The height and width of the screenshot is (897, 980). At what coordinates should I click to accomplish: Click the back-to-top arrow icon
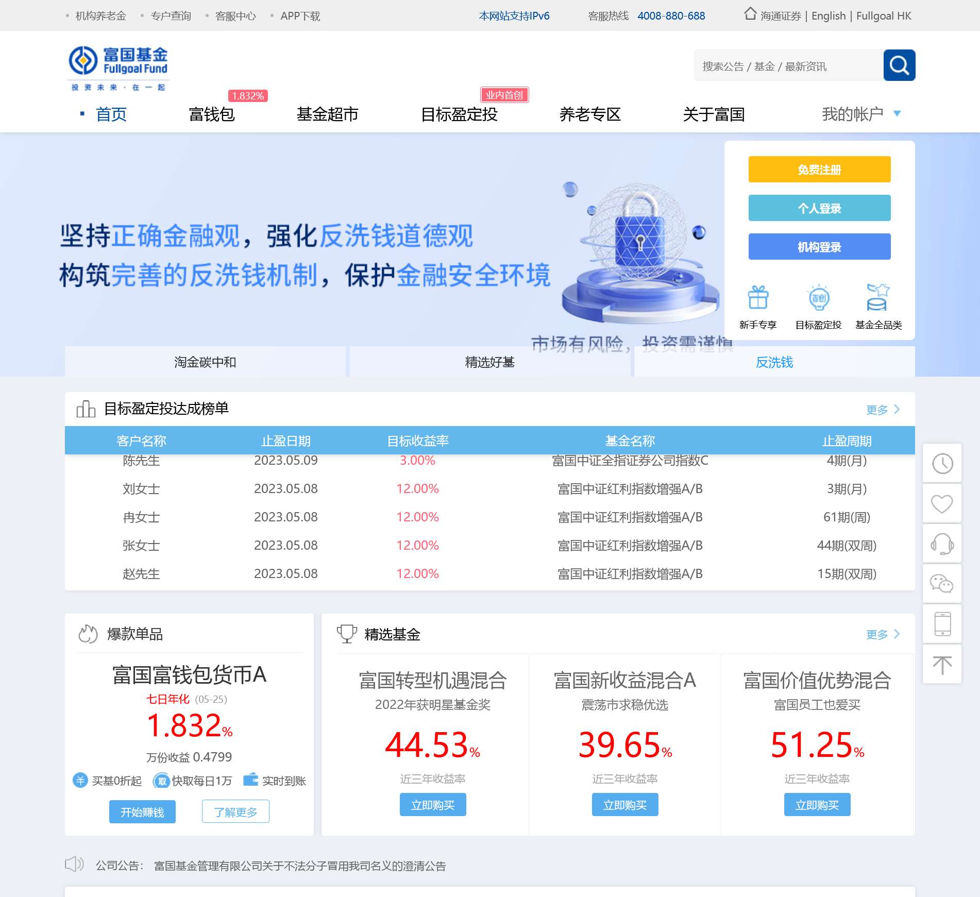tap(942, 664)
